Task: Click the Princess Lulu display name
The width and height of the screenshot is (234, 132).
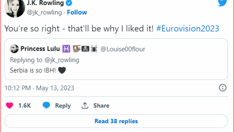Action: [40, 49]
